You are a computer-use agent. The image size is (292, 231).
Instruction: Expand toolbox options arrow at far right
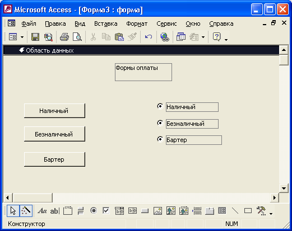point(271,214)
